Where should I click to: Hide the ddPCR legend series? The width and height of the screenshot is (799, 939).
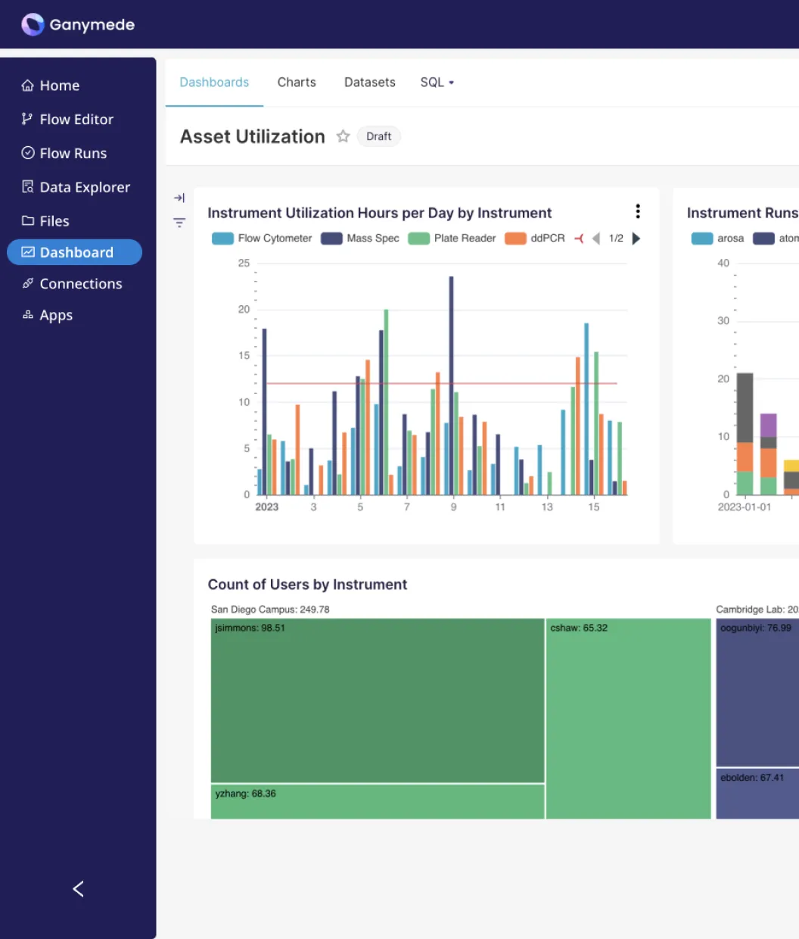(535, 238)
